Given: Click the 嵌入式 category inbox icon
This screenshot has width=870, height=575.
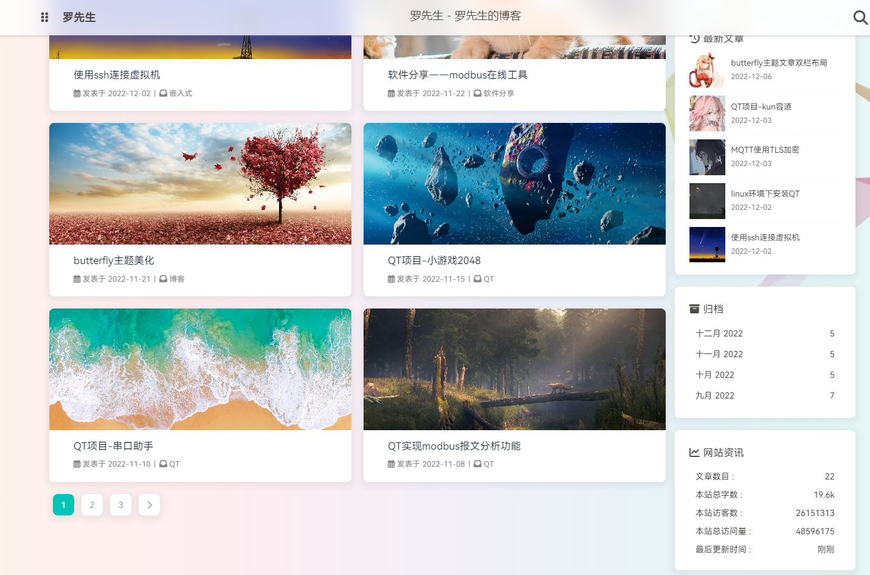Looking at the screenshot, I should [164, 93].
